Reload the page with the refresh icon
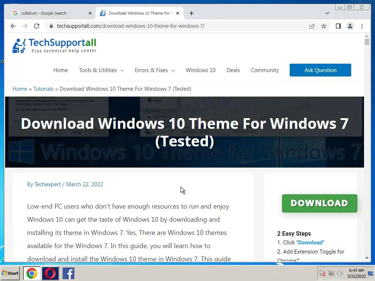Screen dimensions: 375x281 coord(37,26)
